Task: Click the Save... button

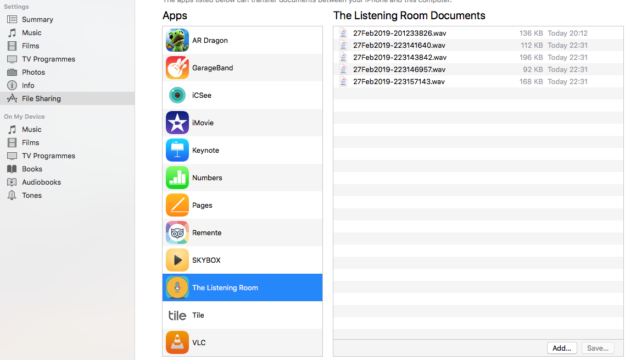Action: (x=598, y=348)
